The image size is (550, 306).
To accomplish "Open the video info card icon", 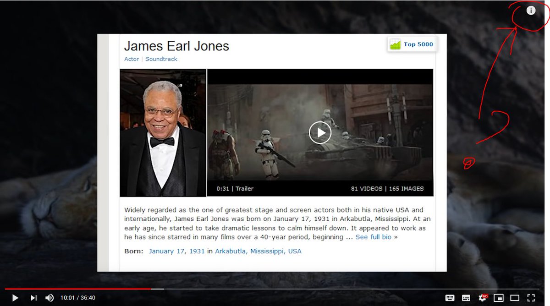I will click(531, 11).
